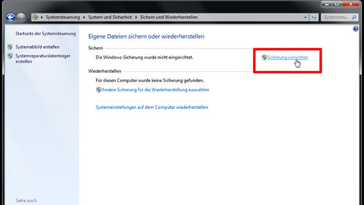
Task: Click shield icon beside Sicherung einrichten
Action: [264, 57]
